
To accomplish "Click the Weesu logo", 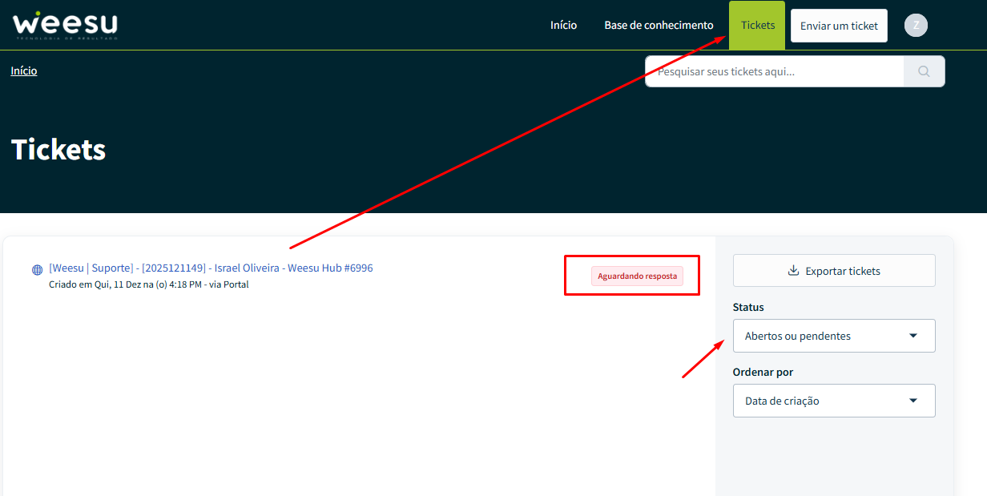I will [65, 25].
